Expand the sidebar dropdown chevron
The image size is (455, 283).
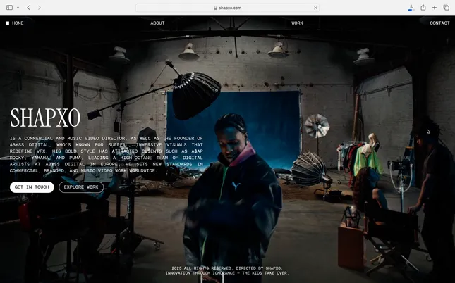pyautogui.click(x=18, y=8)
